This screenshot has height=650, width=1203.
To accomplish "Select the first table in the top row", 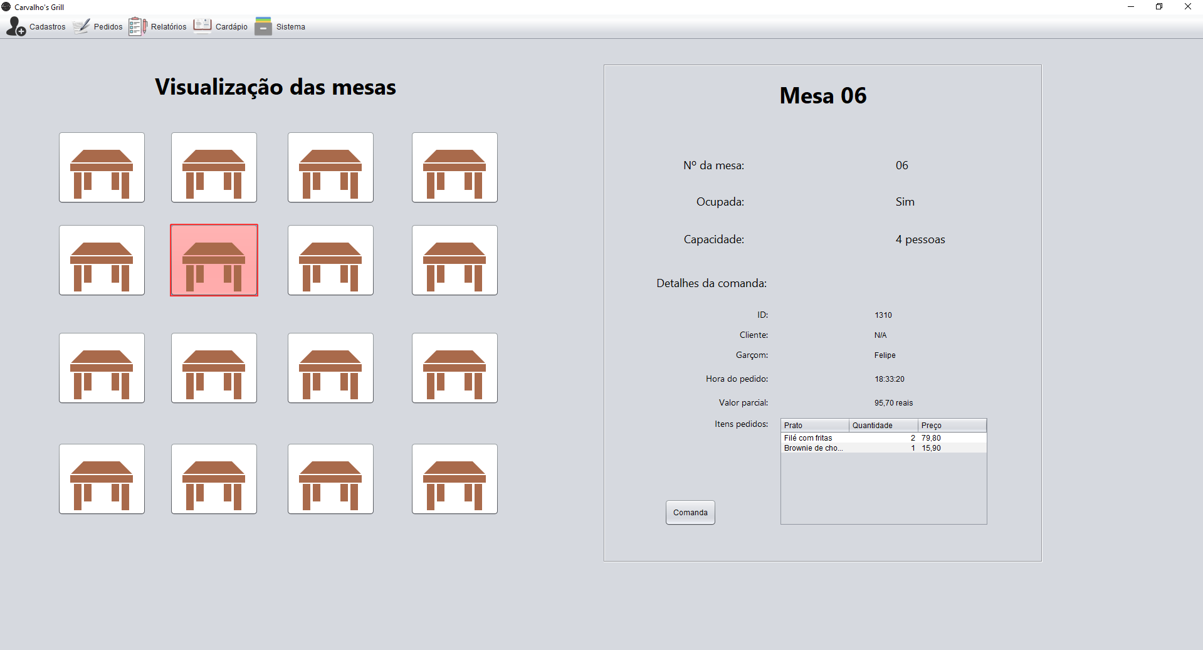I will click(102, 167).
